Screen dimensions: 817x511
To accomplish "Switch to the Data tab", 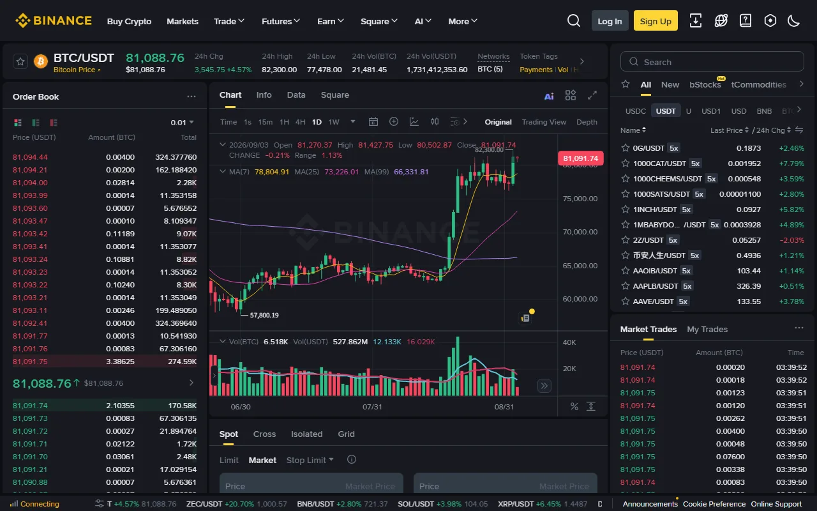I will click(x=296, y=95).
